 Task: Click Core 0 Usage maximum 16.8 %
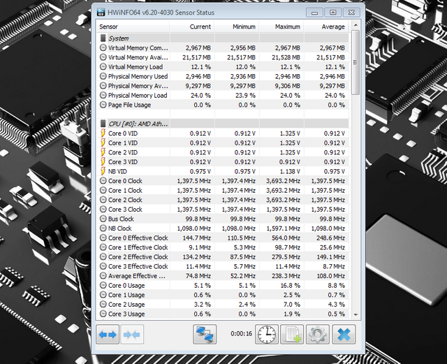click(x=290, y=285)
